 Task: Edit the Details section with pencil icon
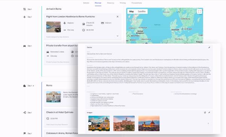[209, 47]
